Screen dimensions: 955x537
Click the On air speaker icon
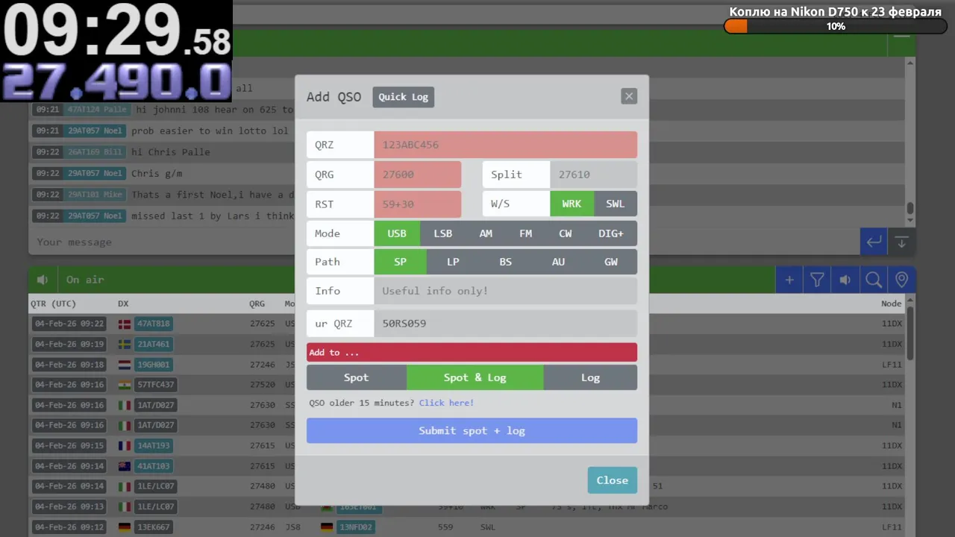tap(43, 280)
